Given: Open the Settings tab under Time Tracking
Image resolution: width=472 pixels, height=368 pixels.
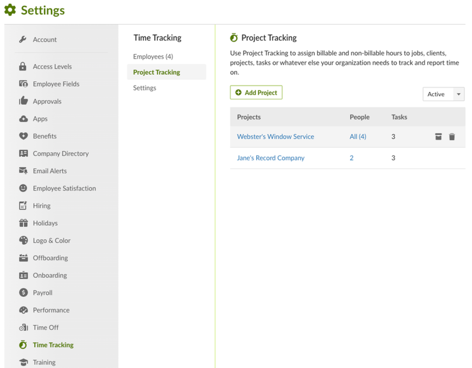Looking at the screenshot, I should (145, 88).
